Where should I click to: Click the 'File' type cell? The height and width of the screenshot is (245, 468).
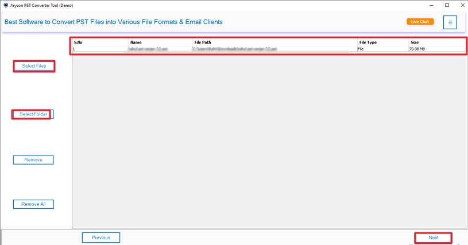[383, 49]
